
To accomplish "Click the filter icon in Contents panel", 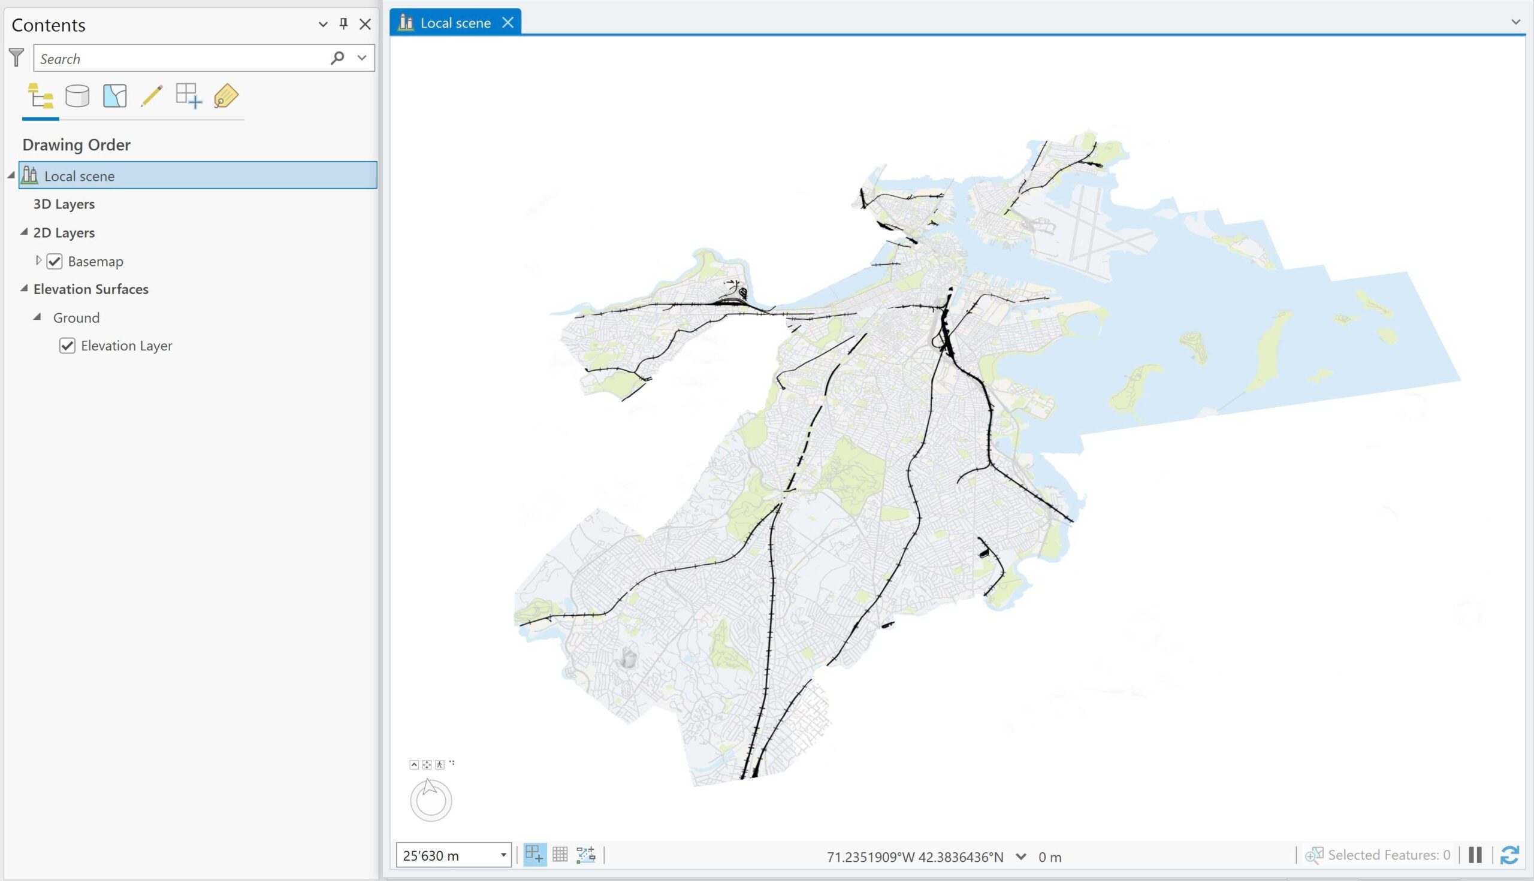I will click(x=16, y=57).
